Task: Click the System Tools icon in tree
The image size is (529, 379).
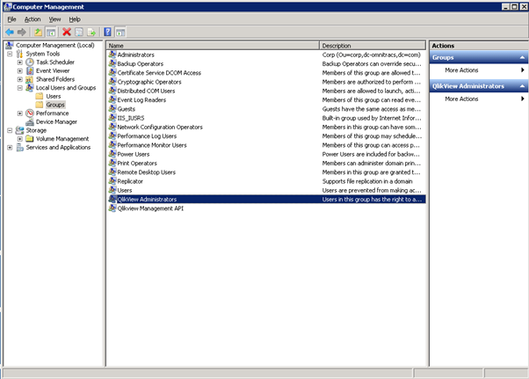Action: (20, 54)
